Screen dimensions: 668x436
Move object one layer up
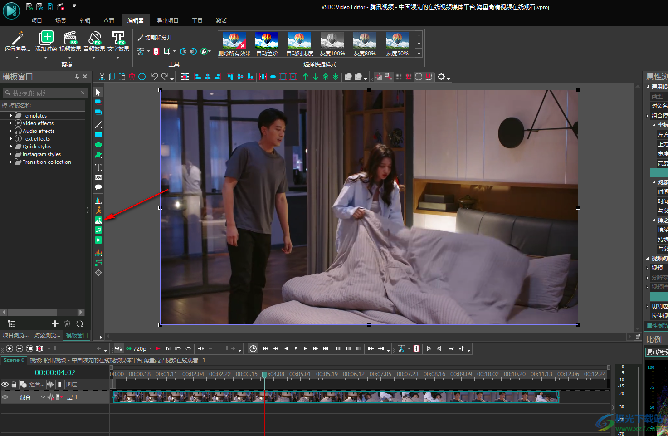click(306, 77)
